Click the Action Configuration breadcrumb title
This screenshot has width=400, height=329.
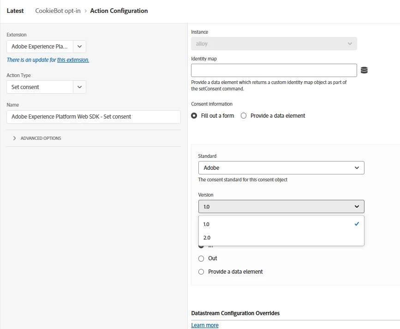coord(119,11)
